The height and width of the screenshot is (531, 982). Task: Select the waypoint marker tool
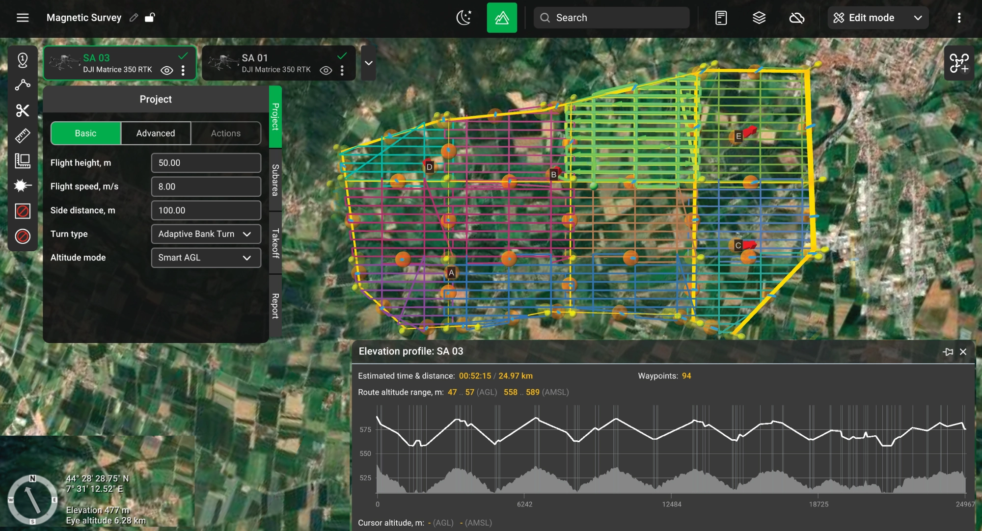pos(23,60)
